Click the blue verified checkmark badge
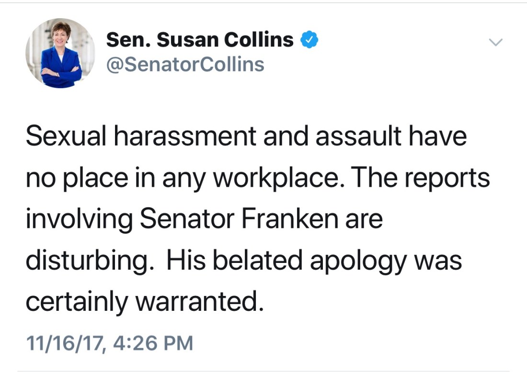Viewport: 527px width, 374px height. point(309,40)
